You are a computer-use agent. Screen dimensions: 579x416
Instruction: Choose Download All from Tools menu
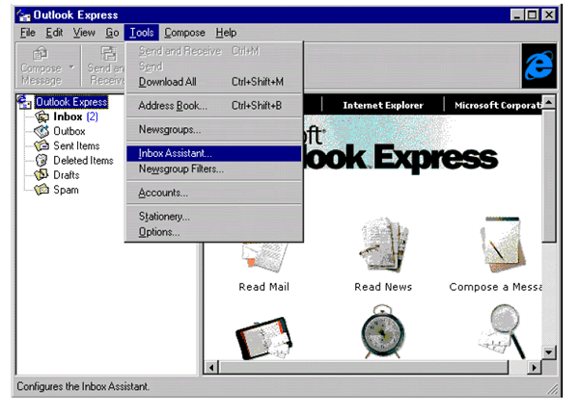(214, 82)
